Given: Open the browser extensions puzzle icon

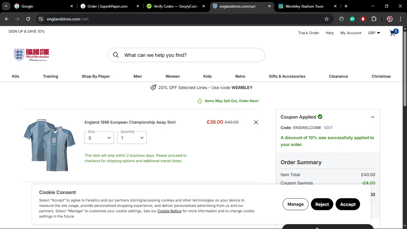Looking at the screenshot, I should pos(374,19).
